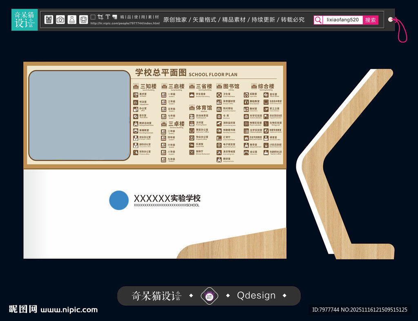Open the hi.nipic.com people URL link
The image size is (418, 321).
(x=125, y=23)
